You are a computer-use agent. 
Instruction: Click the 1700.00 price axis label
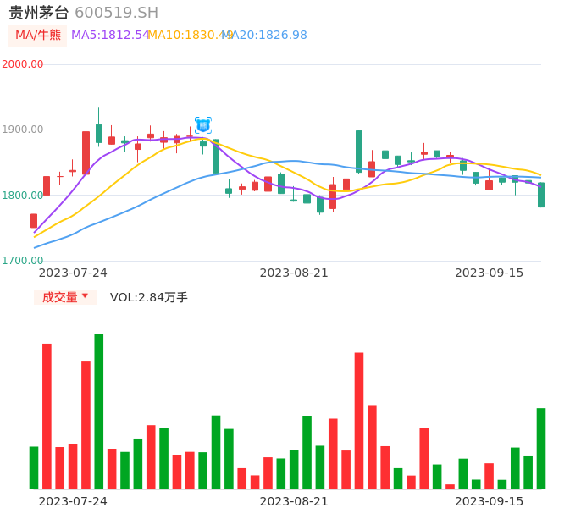(22, 261)
